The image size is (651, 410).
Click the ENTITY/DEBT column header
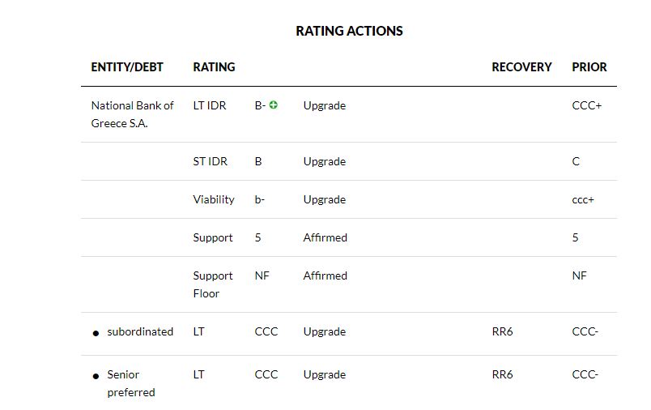coord(127,67)
